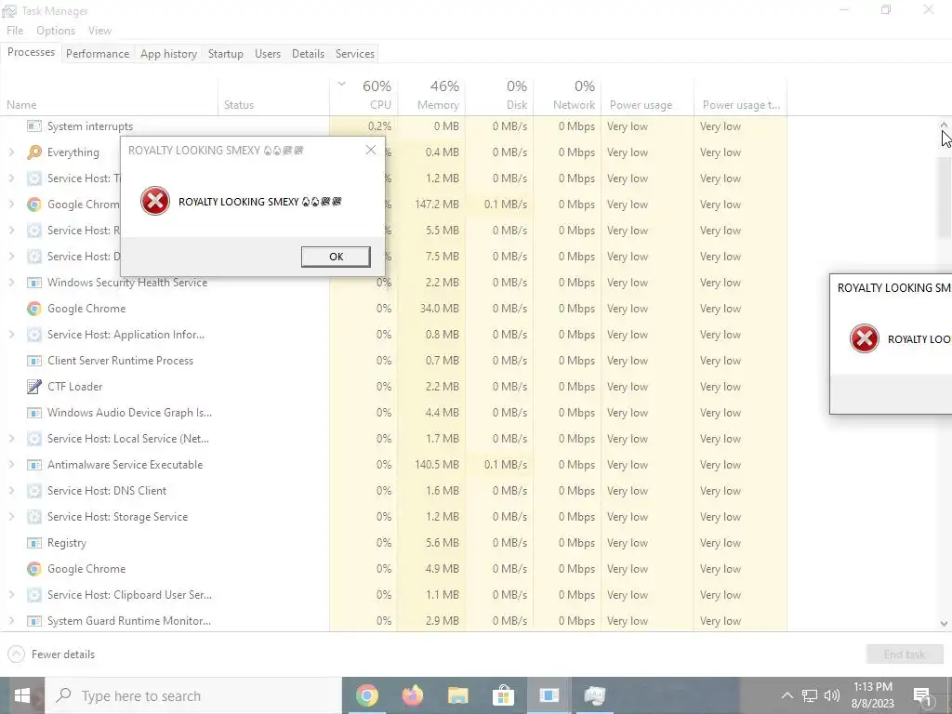Click the CTF Loader process icon

click(34, 387)
